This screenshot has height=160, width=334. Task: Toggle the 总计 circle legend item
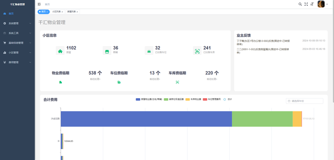(x=228, y=99)
